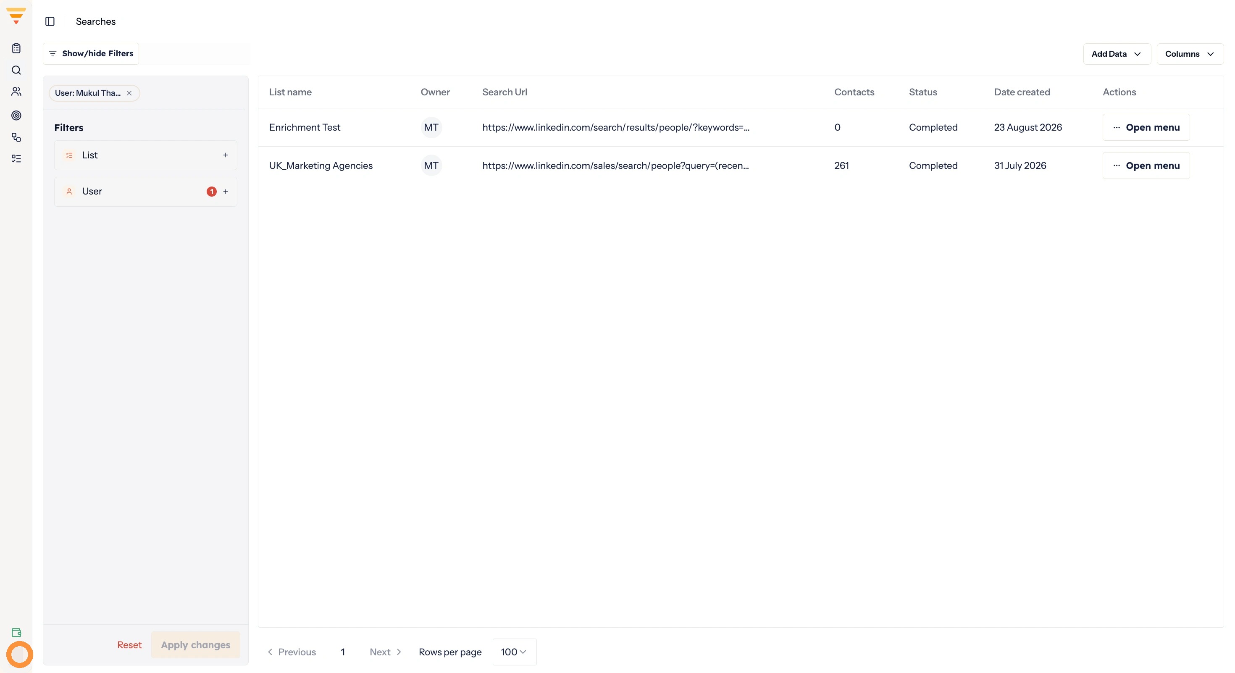Click the Date created column header

click(x=1022, y=92)
